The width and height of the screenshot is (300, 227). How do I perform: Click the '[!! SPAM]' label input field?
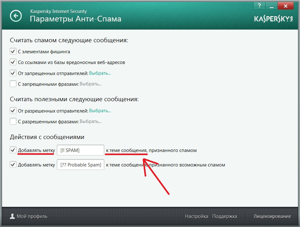pos(81,150)
